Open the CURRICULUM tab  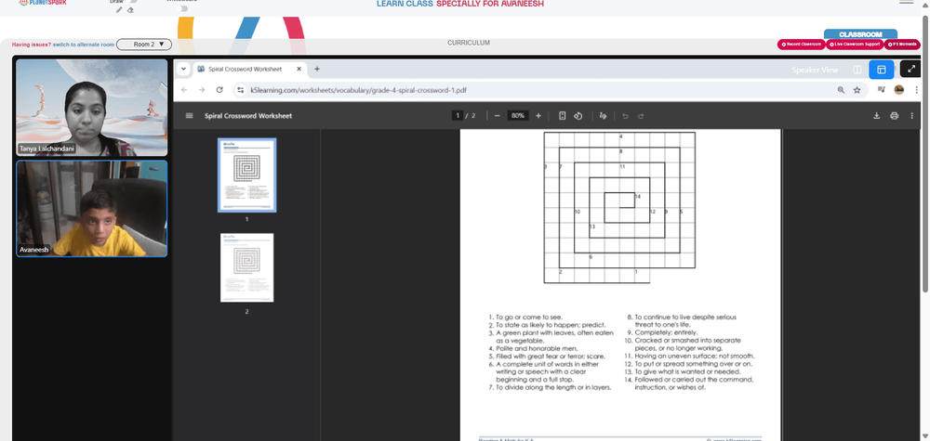(469, 43)
